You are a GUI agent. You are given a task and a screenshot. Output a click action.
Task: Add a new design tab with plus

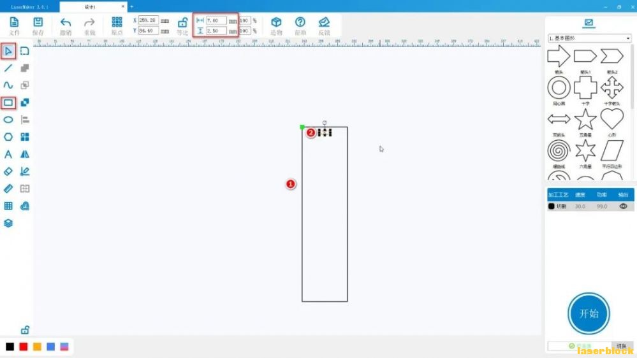coord(131,6)
